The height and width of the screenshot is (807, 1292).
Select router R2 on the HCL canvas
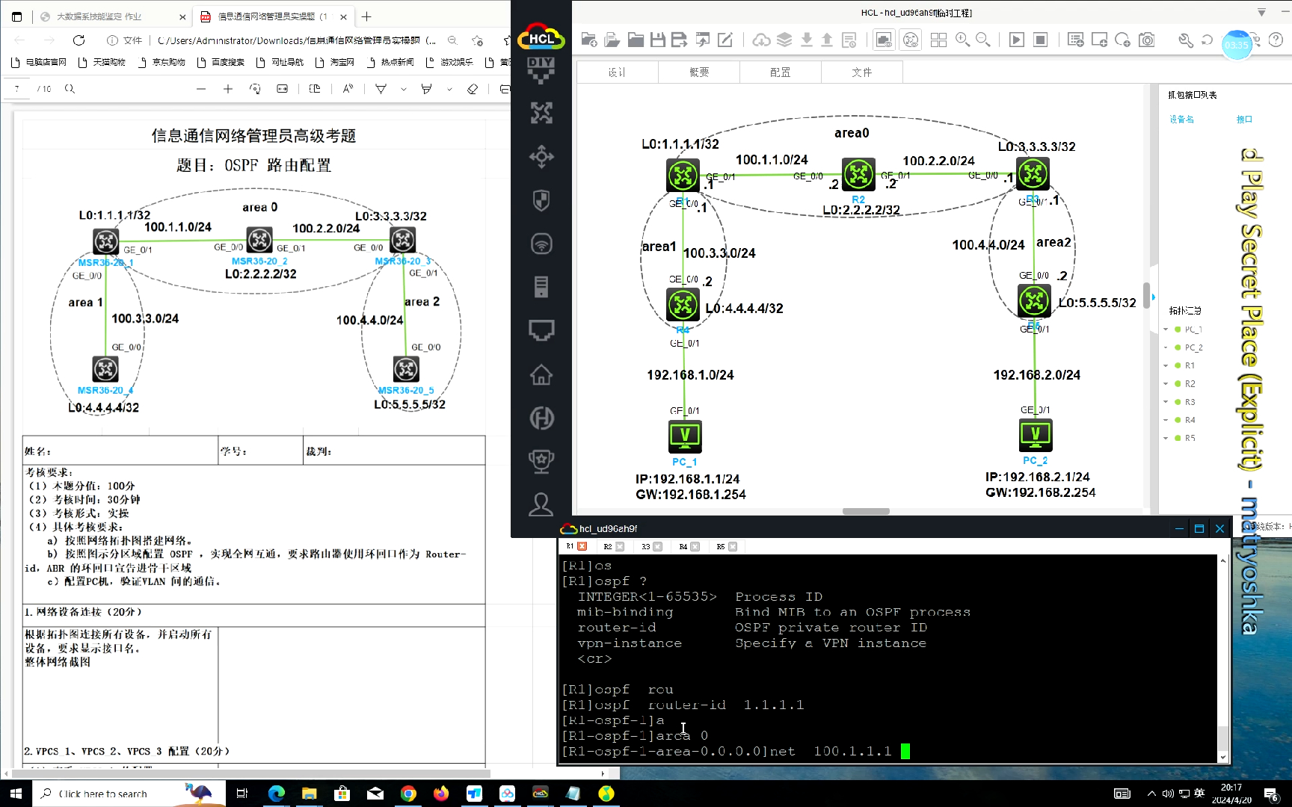(858, 174)
